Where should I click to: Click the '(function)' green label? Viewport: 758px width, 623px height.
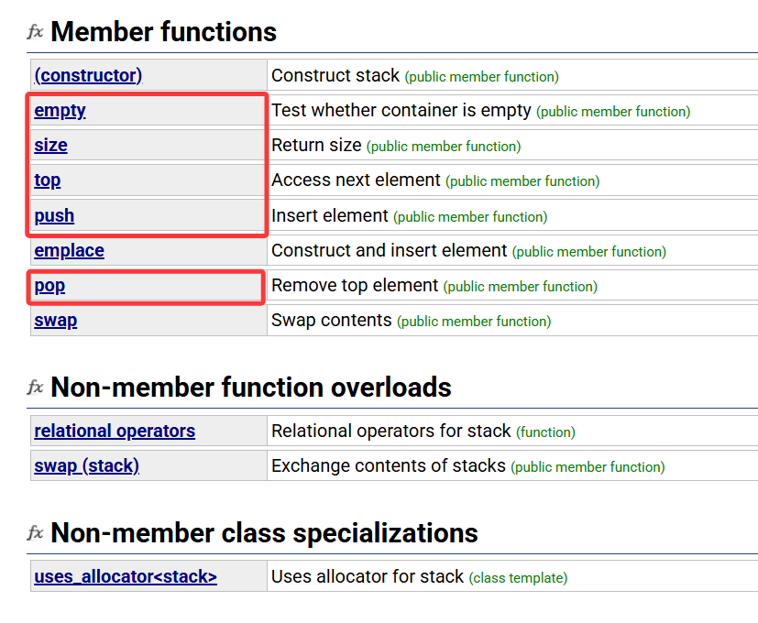pyautogui.click(x=545, y=432)
